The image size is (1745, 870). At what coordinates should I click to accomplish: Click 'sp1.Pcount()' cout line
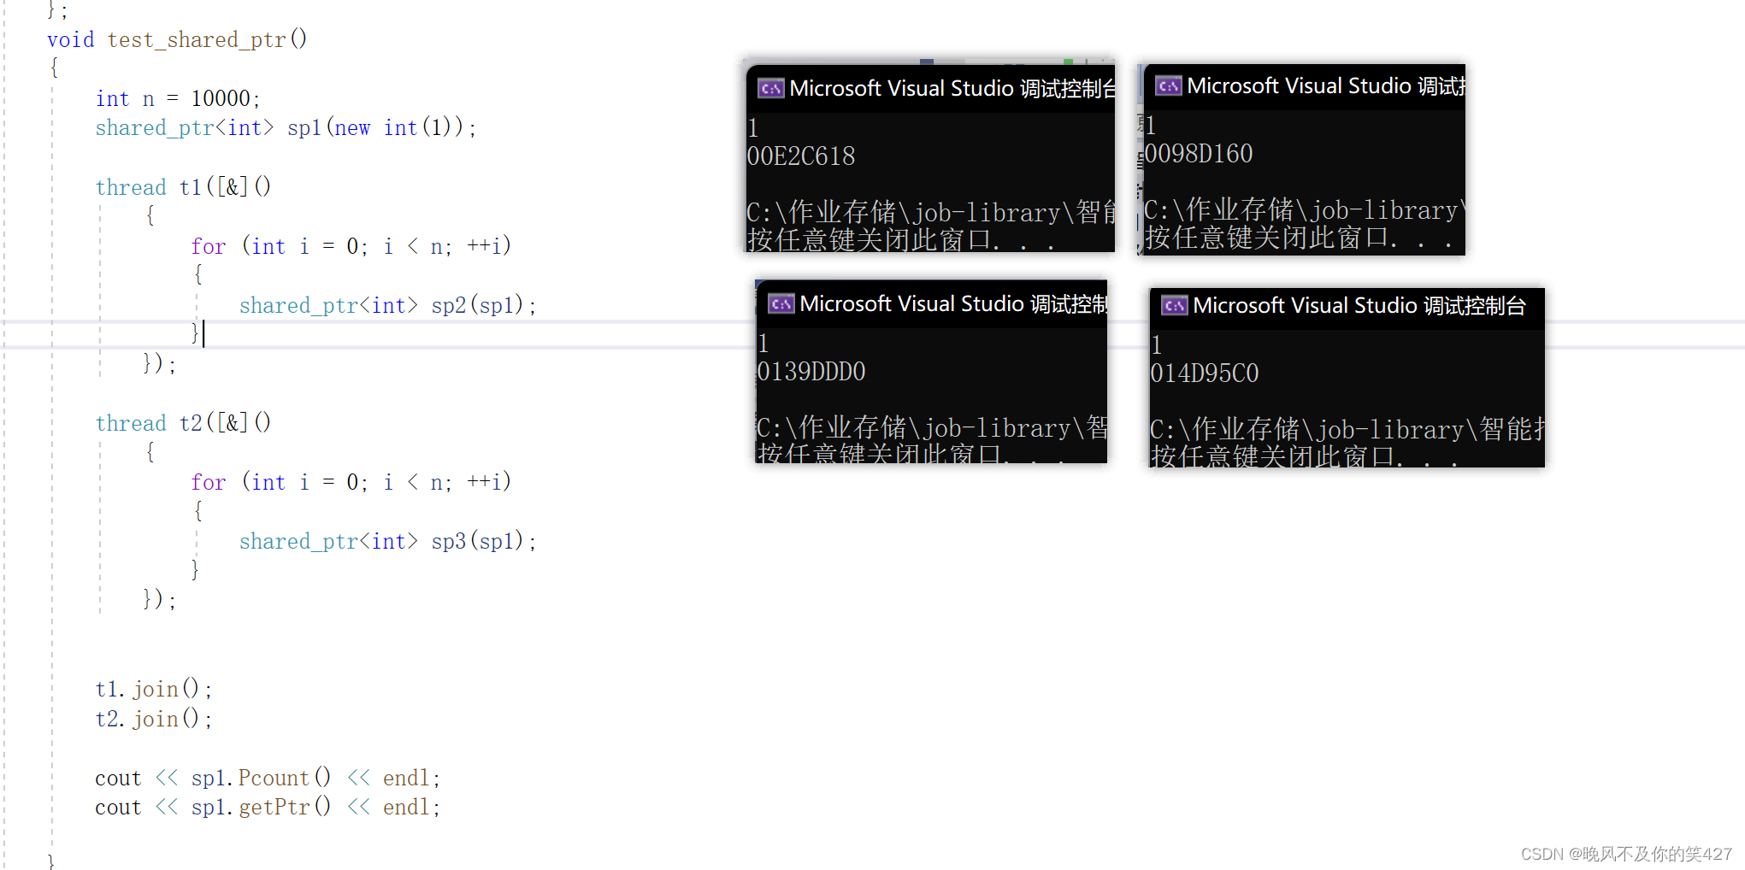[x=268, y=779]
